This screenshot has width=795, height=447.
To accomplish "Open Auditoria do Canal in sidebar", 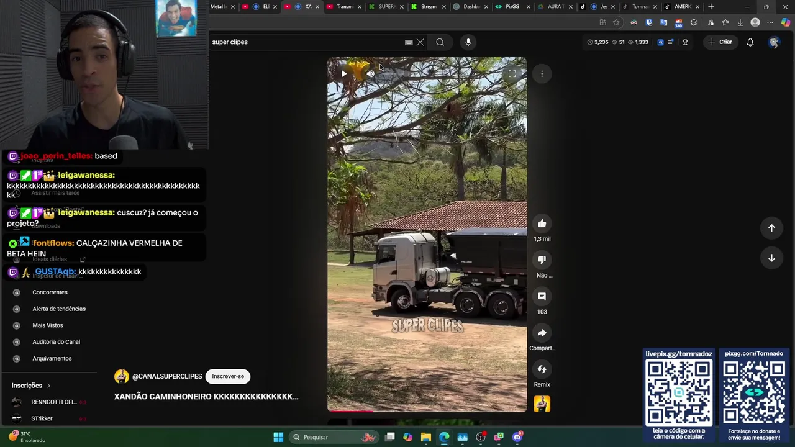I will (56, 342).
